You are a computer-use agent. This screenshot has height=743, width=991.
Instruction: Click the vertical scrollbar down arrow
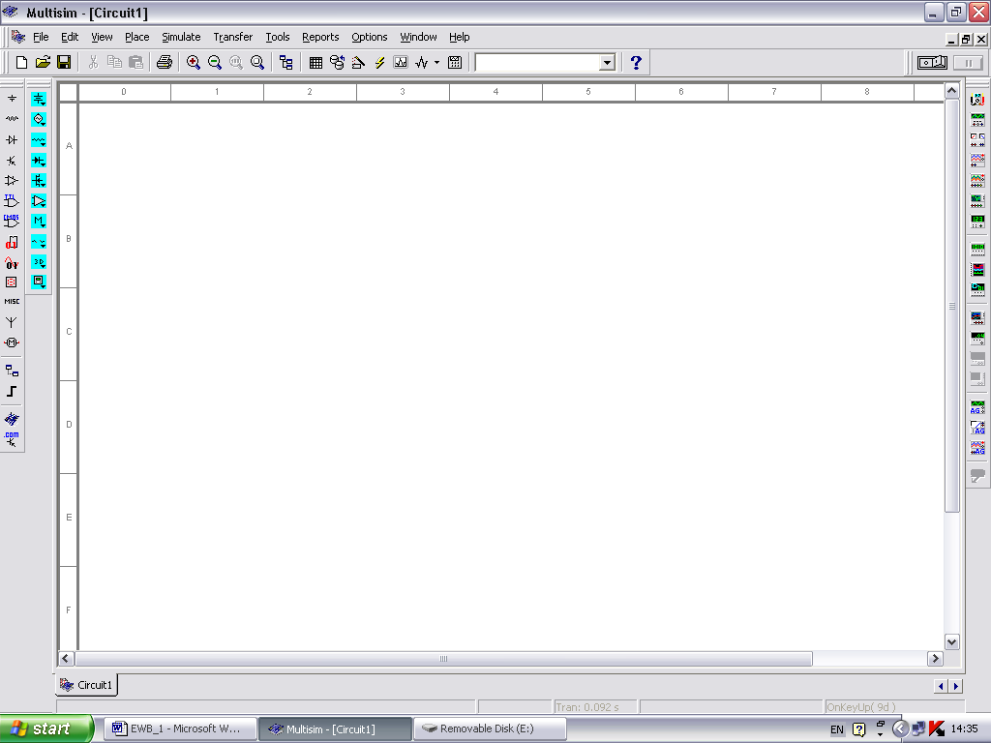[952, 642]
